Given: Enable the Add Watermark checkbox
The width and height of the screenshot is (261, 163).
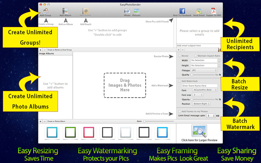Looking at the screenshot, I should [180, 81].
